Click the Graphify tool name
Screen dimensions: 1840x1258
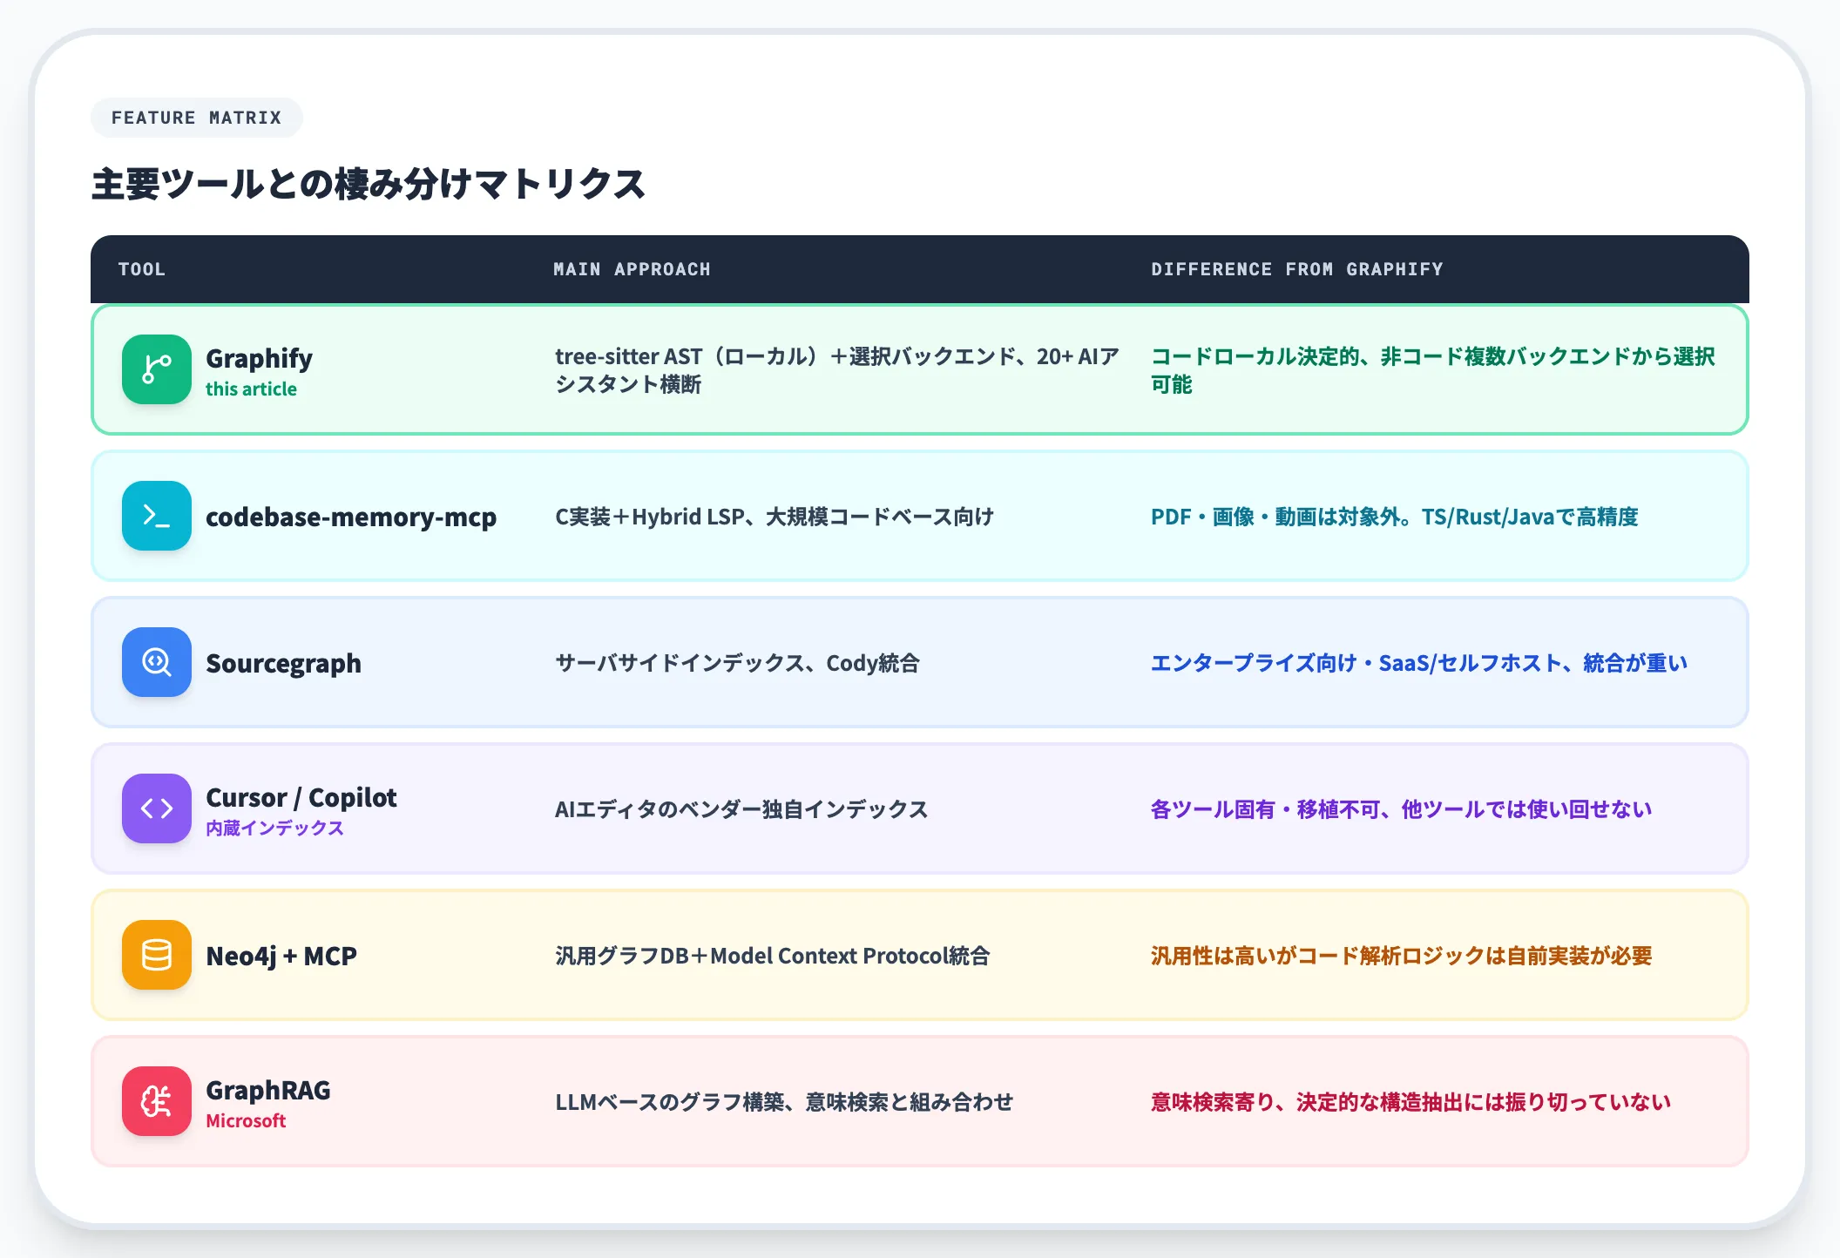pyautogui.click(x=259, y=358)
